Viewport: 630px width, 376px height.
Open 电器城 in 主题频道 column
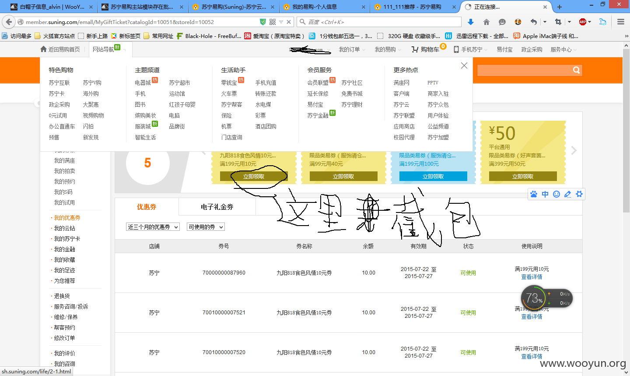tap(143, 83)
